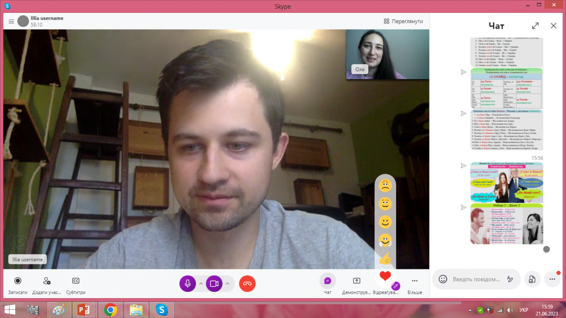The width and height of the screenshot is (566, 318).
Task: Expand camera options chevron
Action: pos(227,284)
